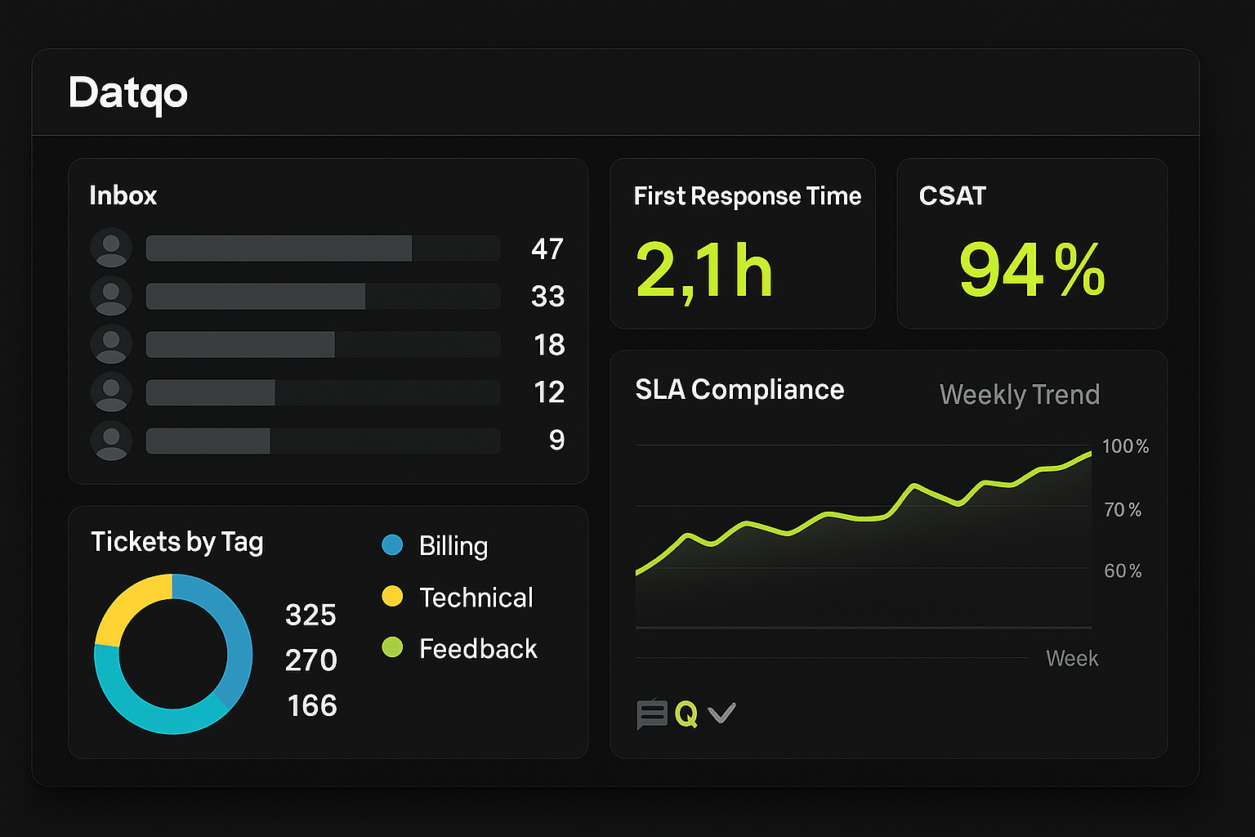
Task: Toggle visibility of the Billing series
Action: coord(394,544)
